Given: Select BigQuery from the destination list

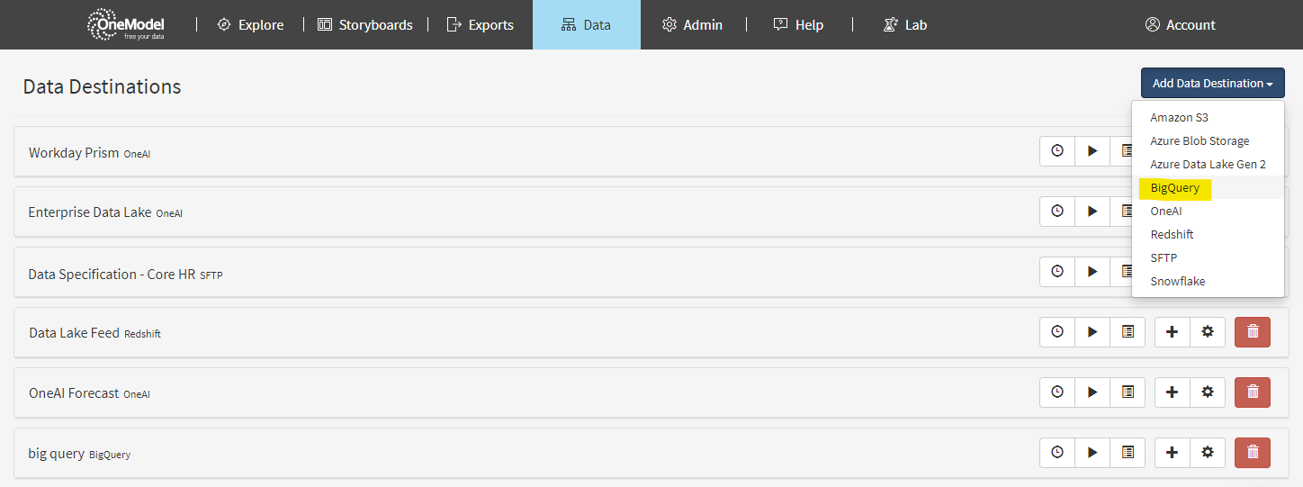Looking at the screenshot, I should [1174, 188].
